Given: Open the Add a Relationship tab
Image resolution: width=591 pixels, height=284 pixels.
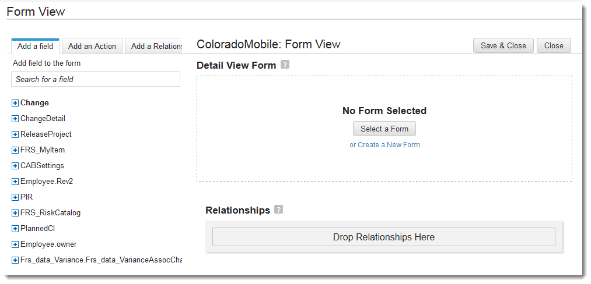Looking at the screenshot, I should click(x=154, y=47).
